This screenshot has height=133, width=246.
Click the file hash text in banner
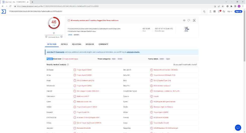[x=94, y=29]
